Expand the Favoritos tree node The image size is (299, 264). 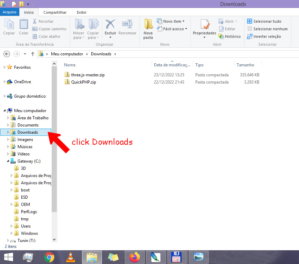pyautogui.click(x=4, y=67)
